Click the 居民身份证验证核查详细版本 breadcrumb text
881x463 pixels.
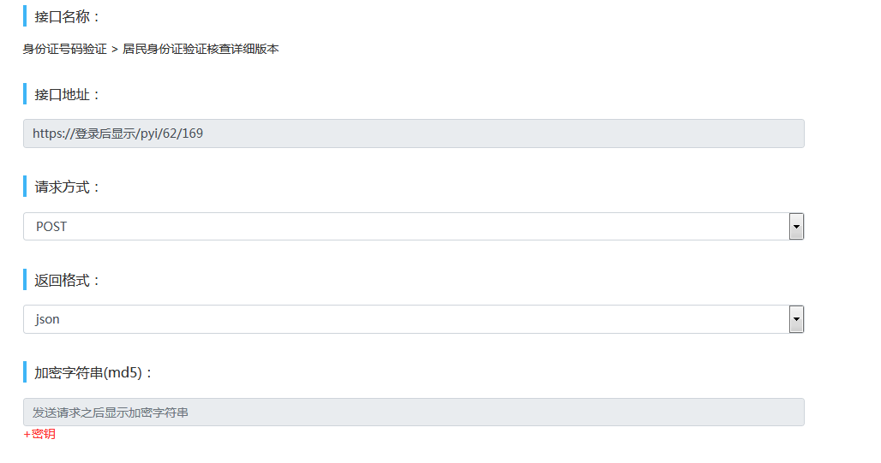tap(201, 50)
